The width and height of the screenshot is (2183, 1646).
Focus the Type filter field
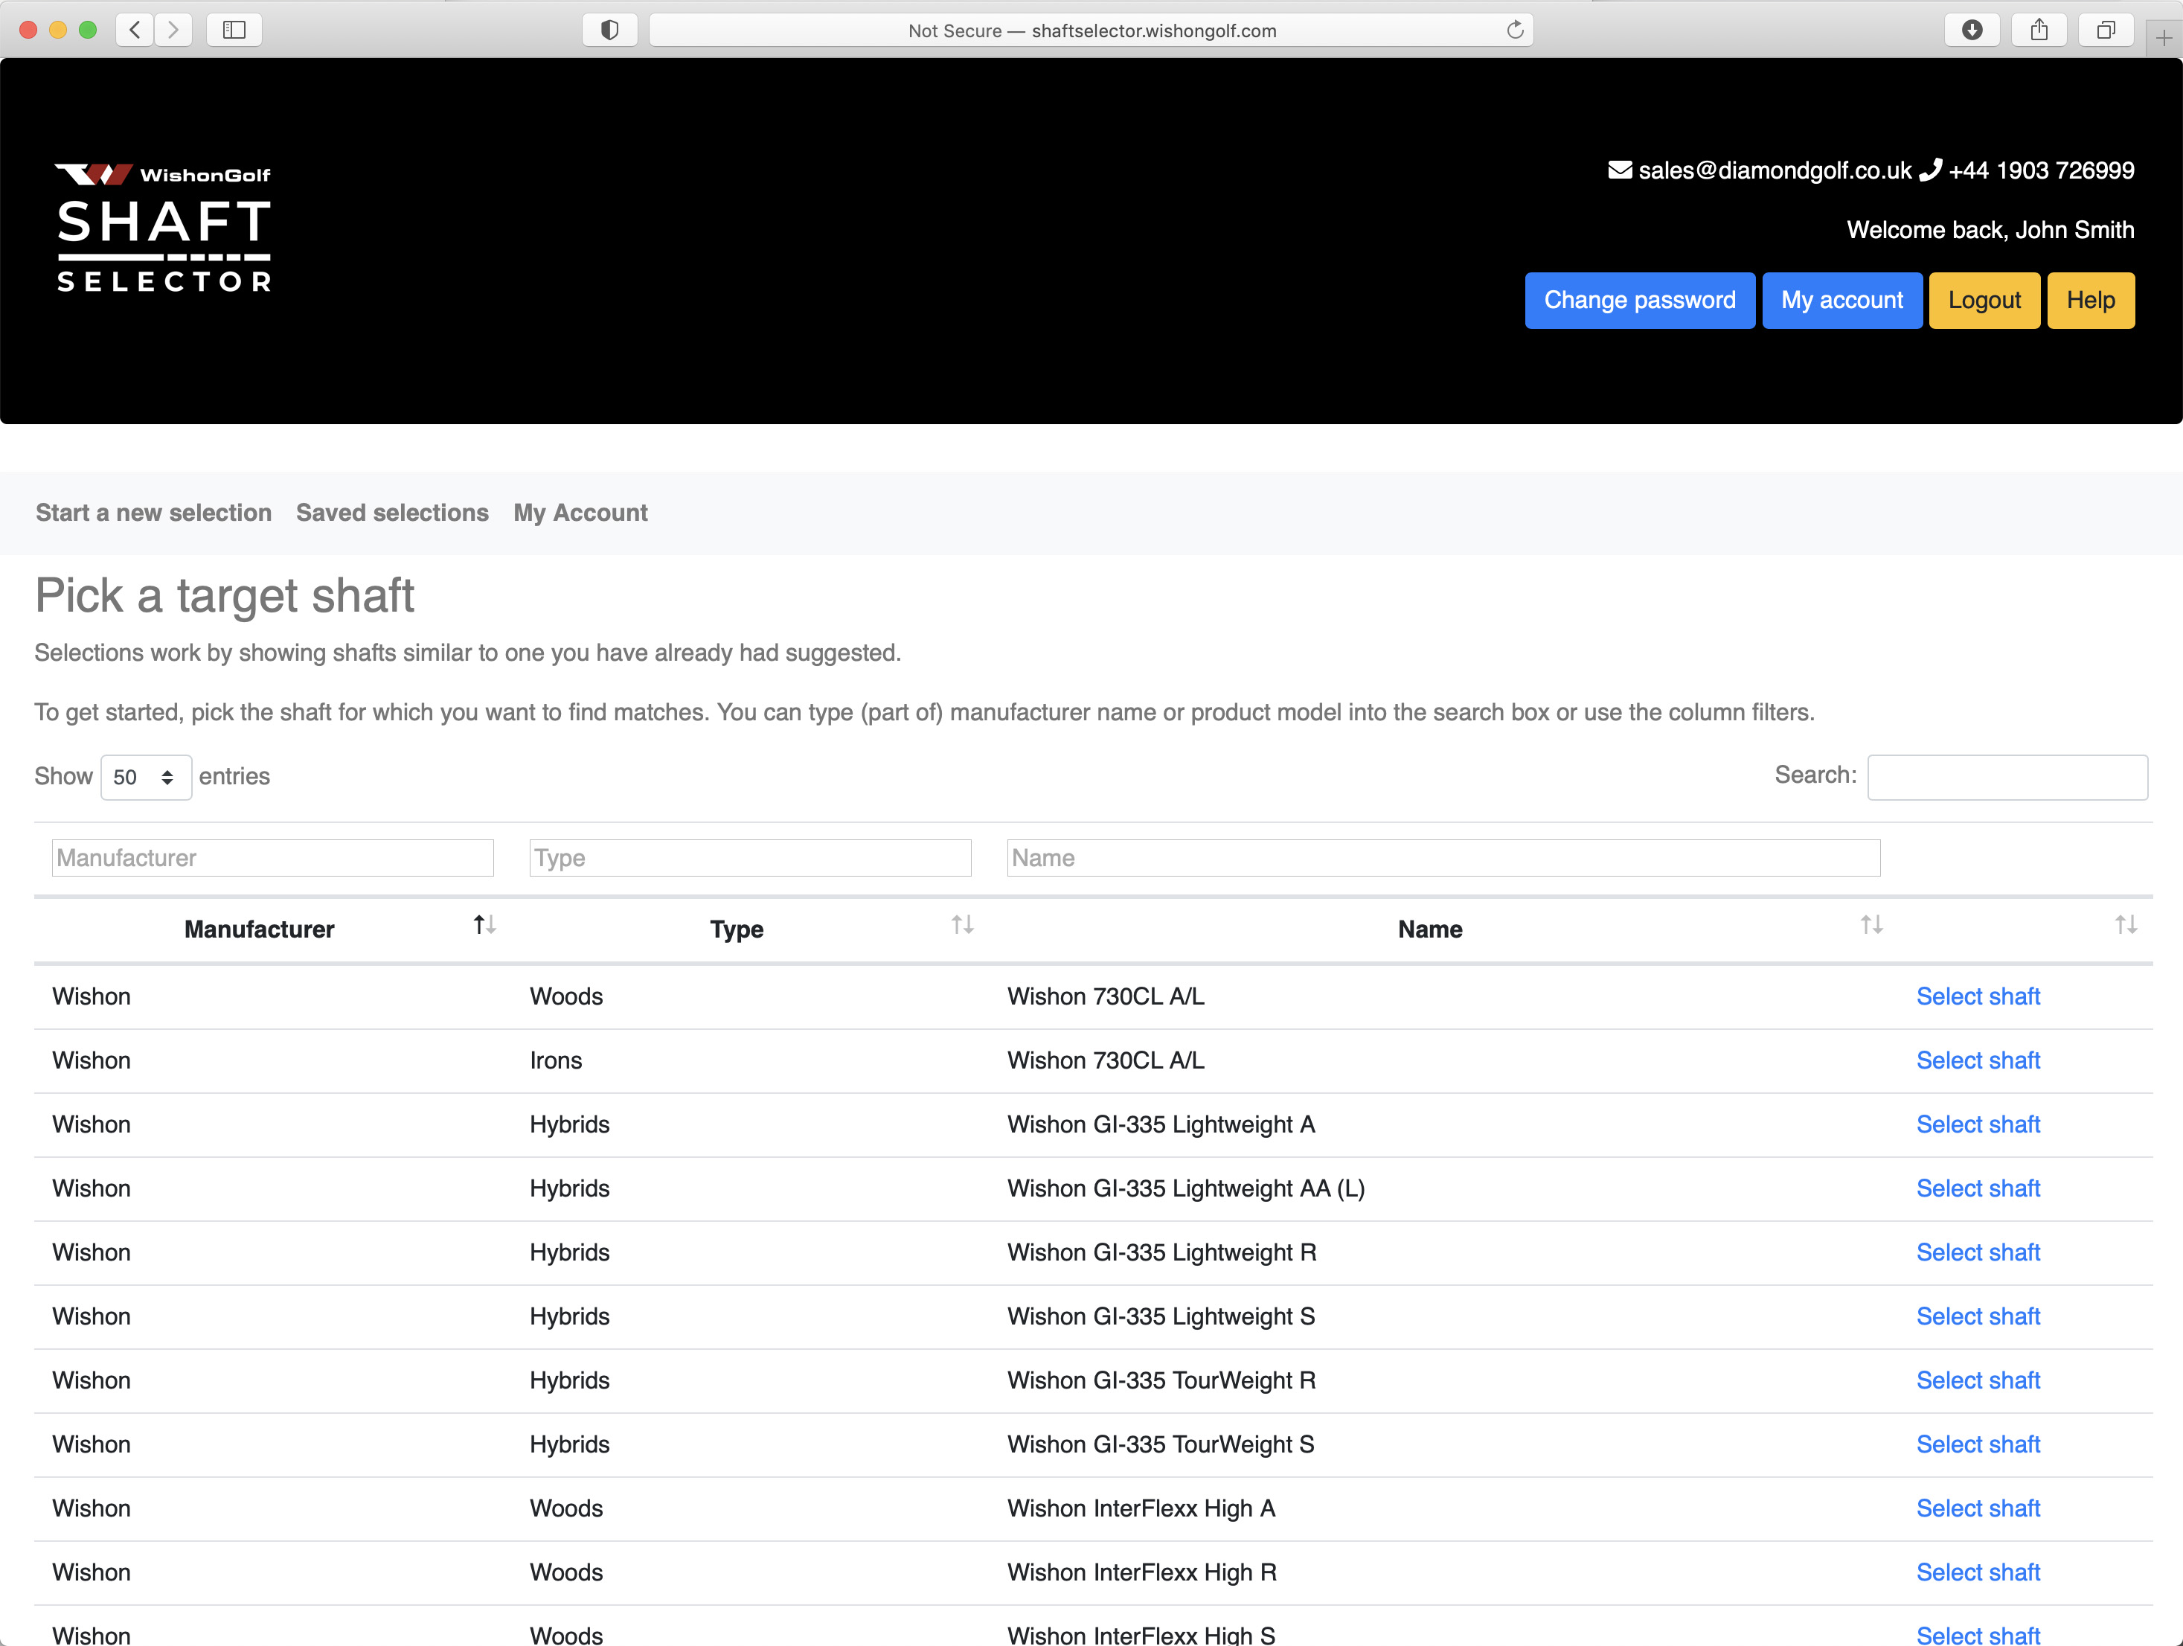[750, 857]
